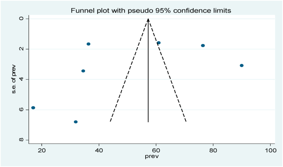Click the x-axis tick label 20

[42, 150]
